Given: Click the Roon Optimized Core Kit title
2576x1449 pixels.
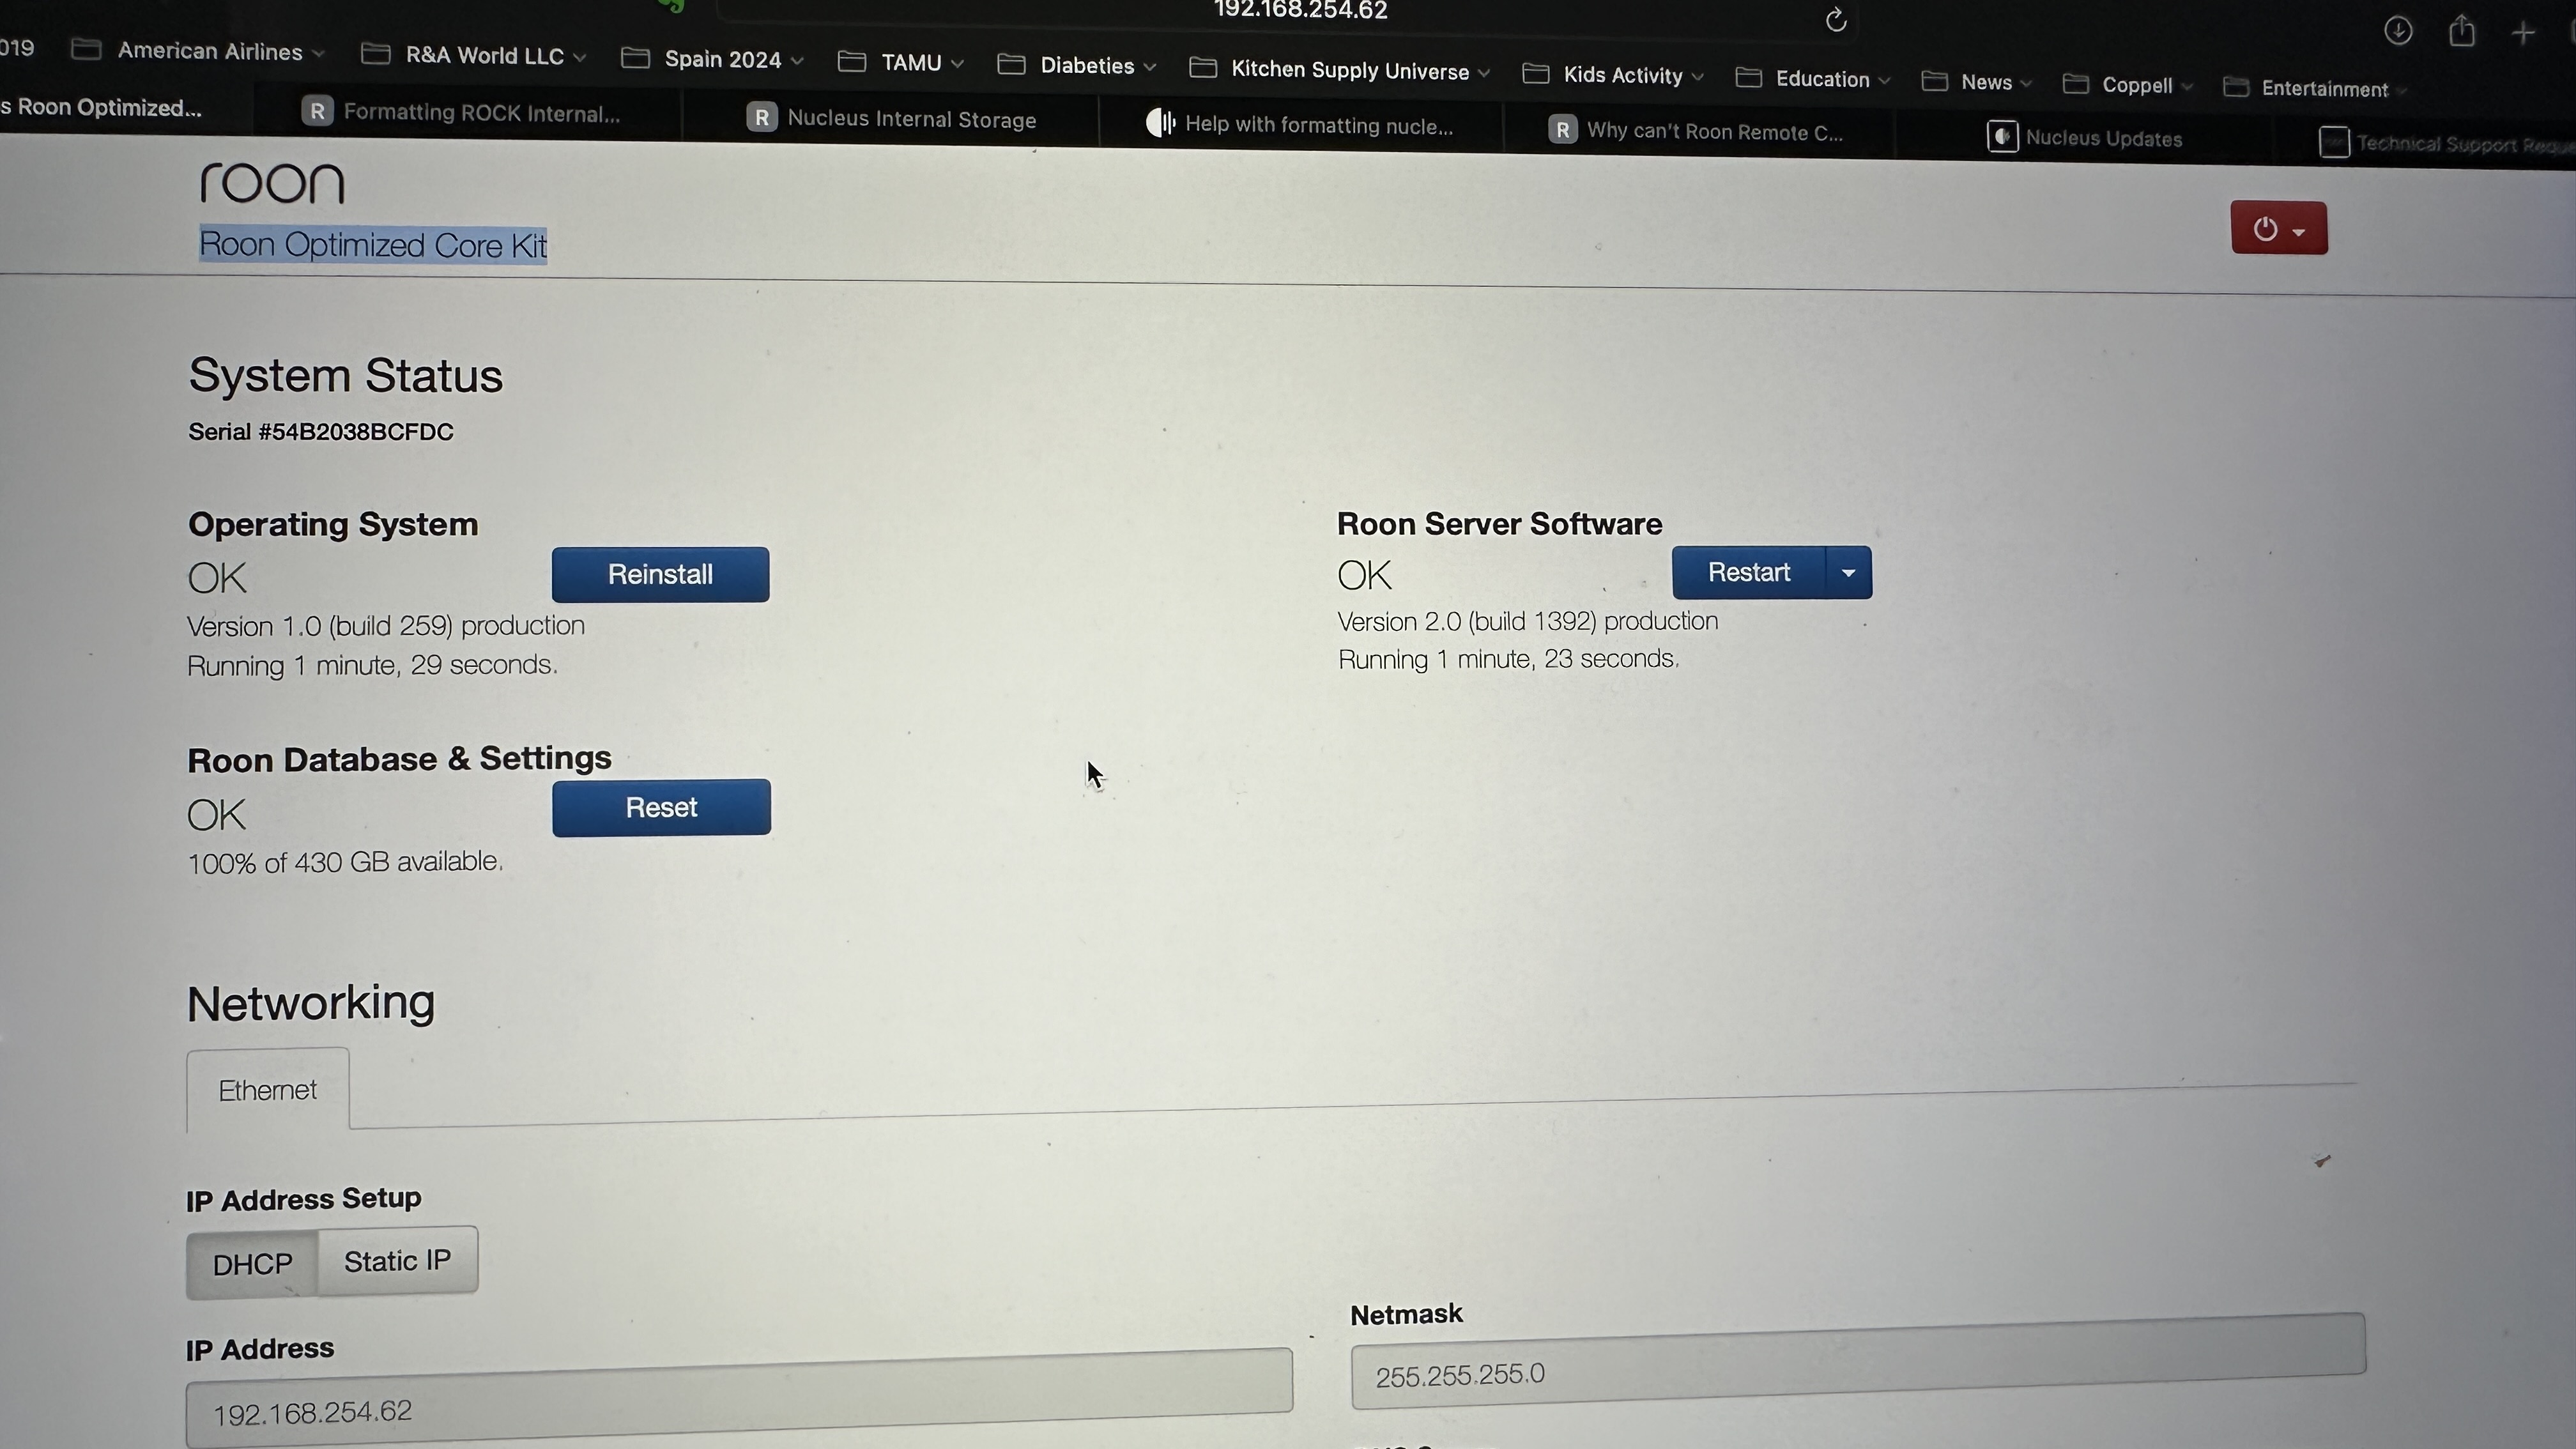Looking at the screenshot, I should click(x=373, y=244).
